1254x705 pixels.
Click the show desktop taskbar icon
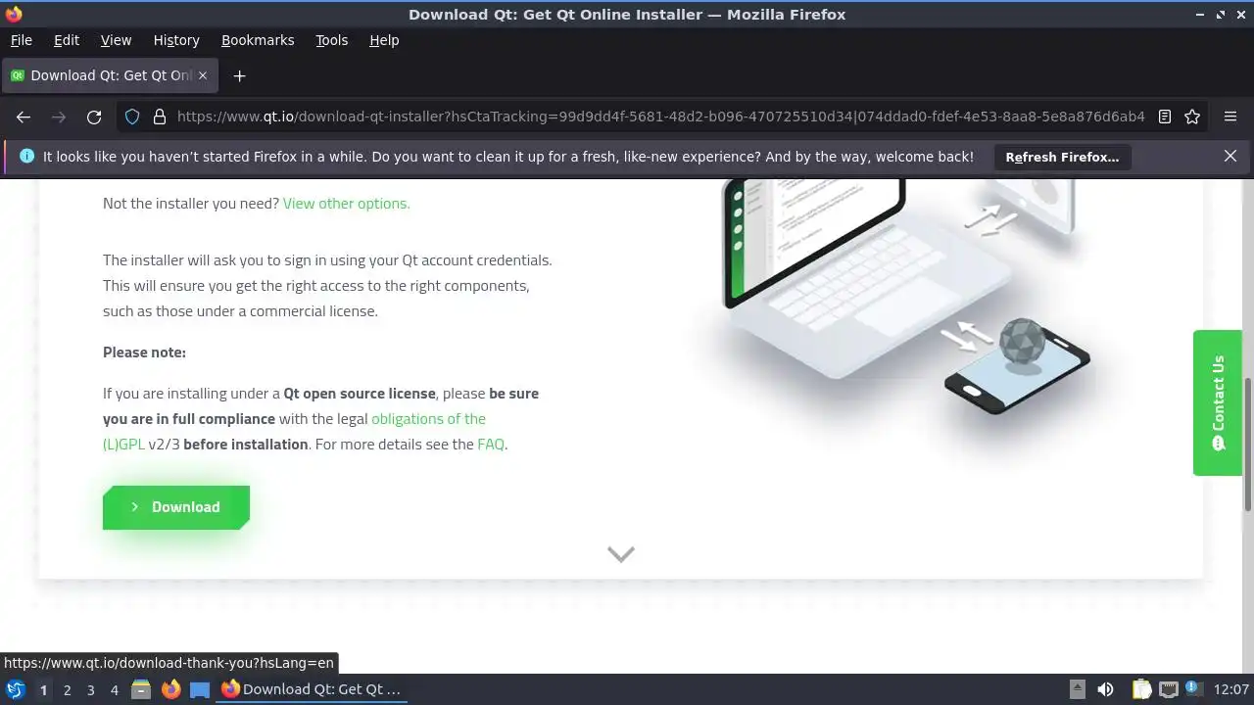(x=200, y=689)
